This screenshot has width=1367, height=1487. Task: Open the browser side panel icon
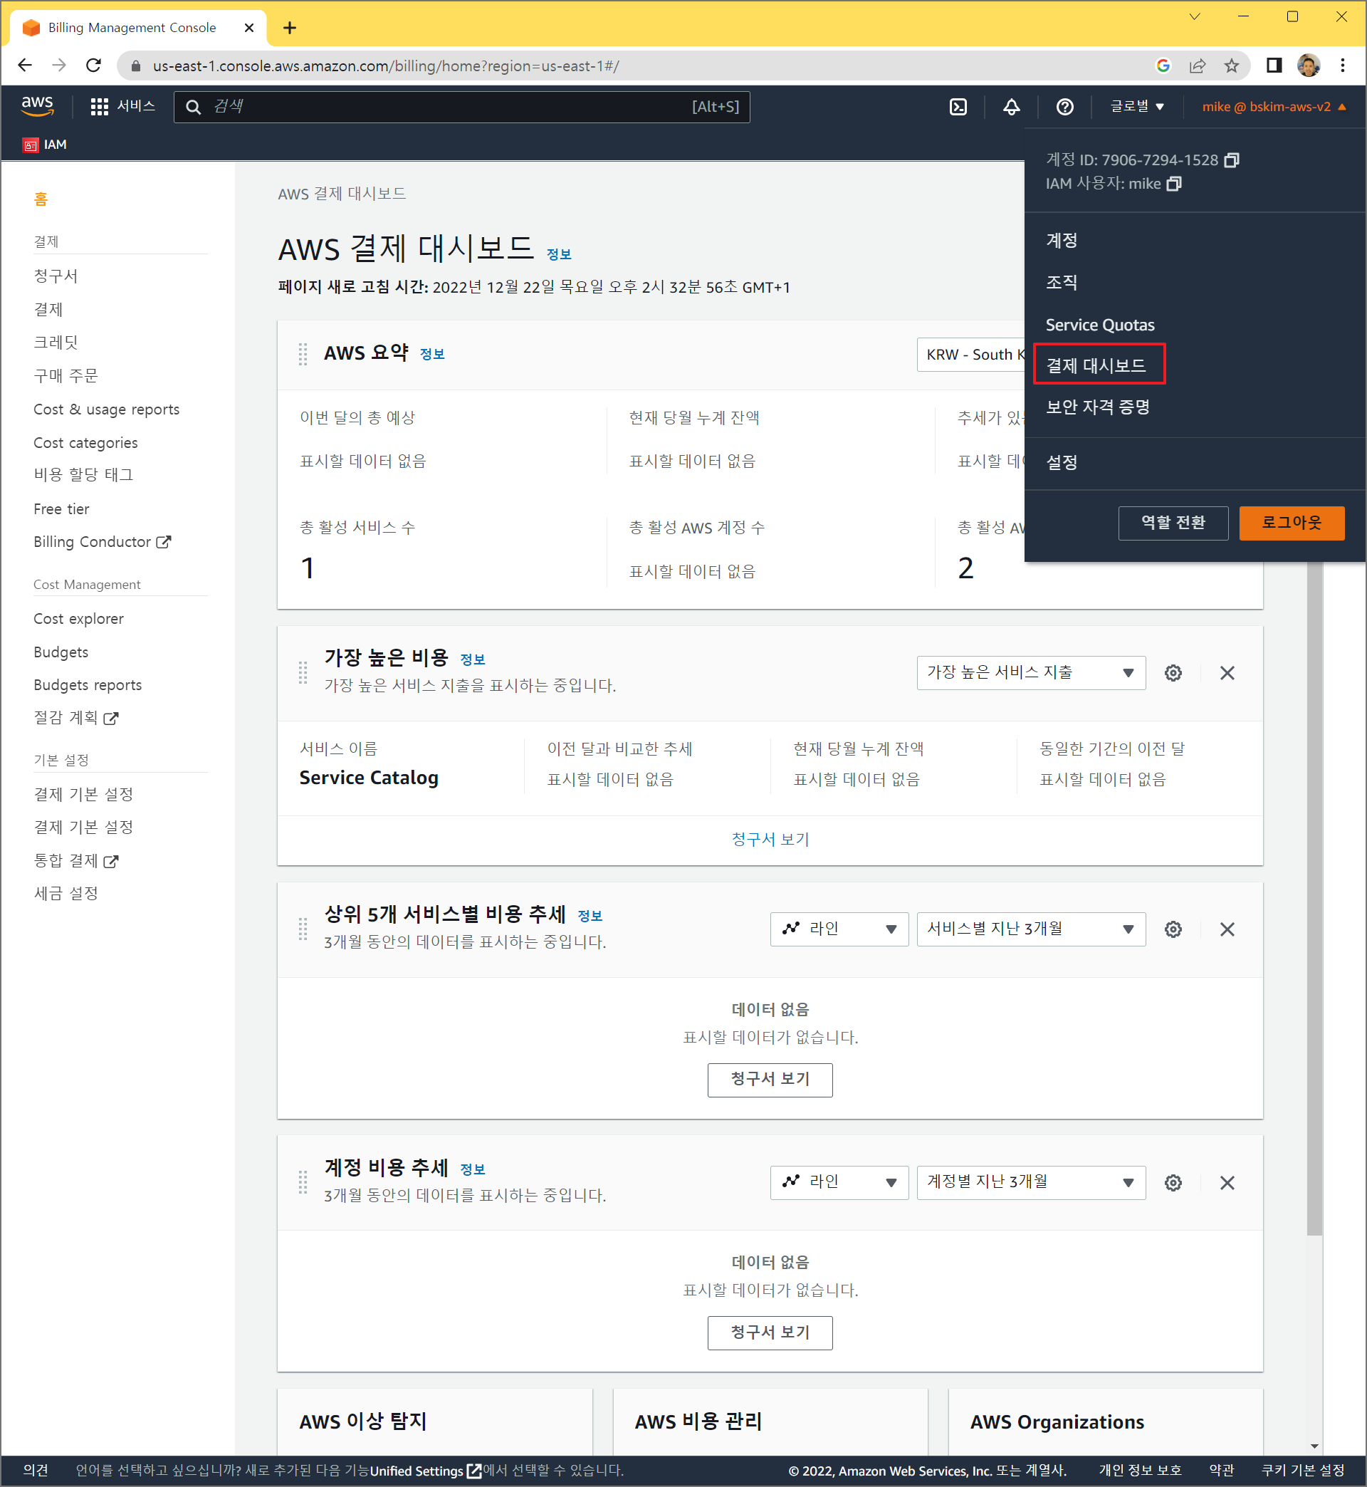tap(1273, 66)
